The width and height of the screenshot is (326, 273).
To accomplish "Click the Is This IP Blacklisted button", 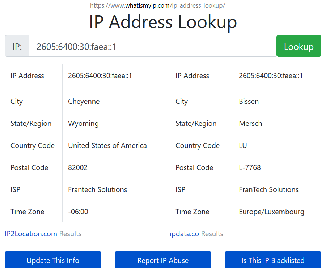I will coord(272,260).
